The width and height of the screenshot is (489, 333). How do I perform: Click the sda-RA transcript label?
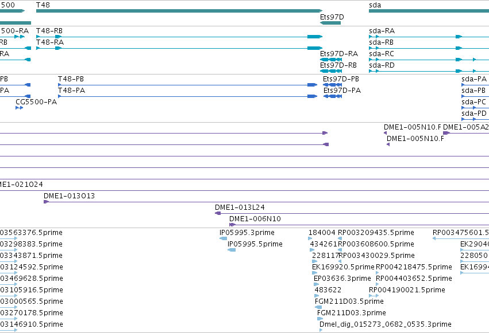(x=382, y=31)
